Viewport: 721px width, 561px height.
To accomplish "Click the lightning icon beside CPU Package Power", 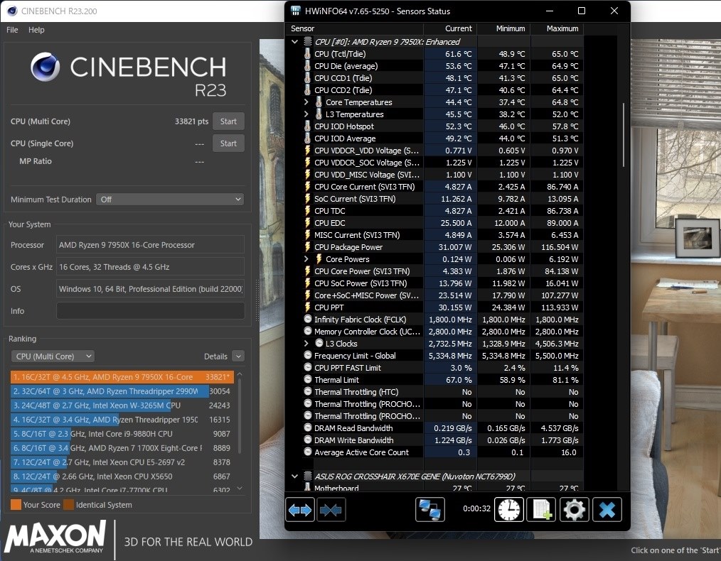I will point(308,247).
